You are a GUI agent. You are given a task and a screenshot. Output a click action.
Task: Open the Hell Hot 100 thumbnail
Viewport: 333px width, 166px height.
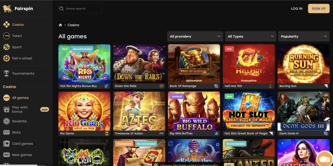click(x=249, y=64)
